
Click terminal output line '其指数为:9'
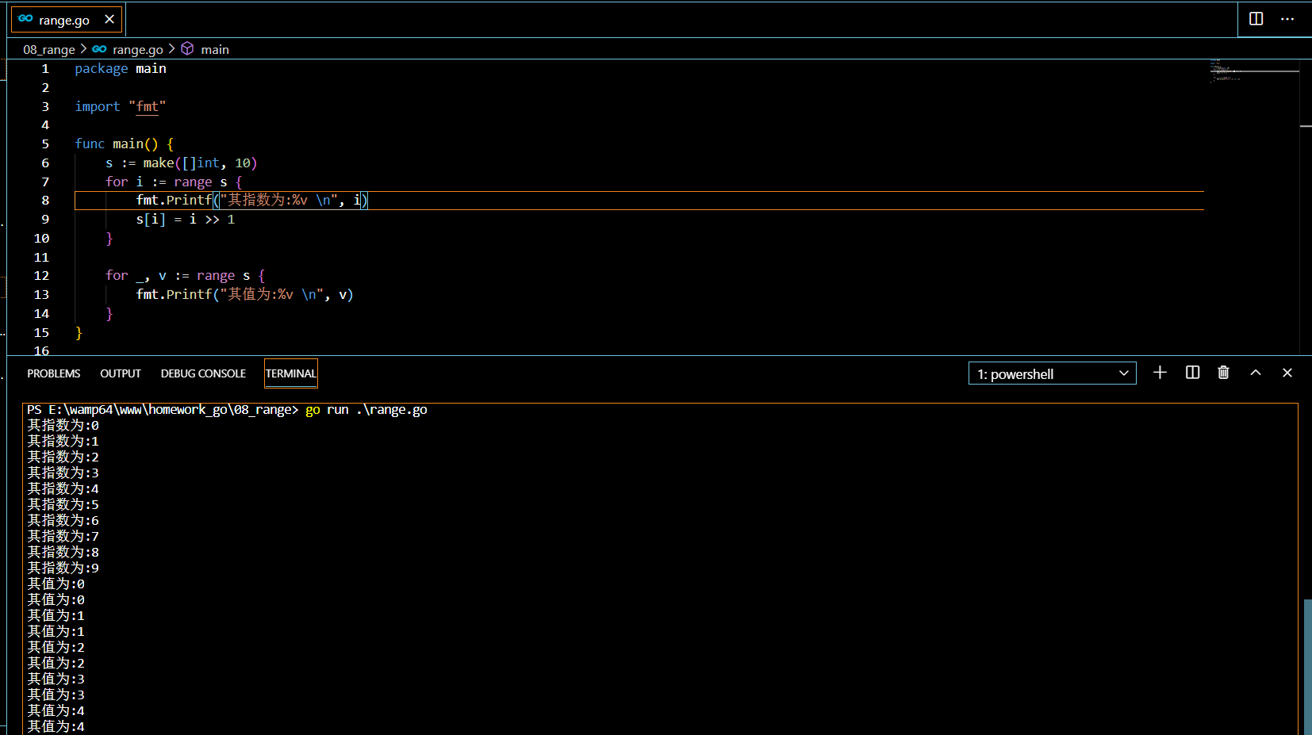coord(63,568)
